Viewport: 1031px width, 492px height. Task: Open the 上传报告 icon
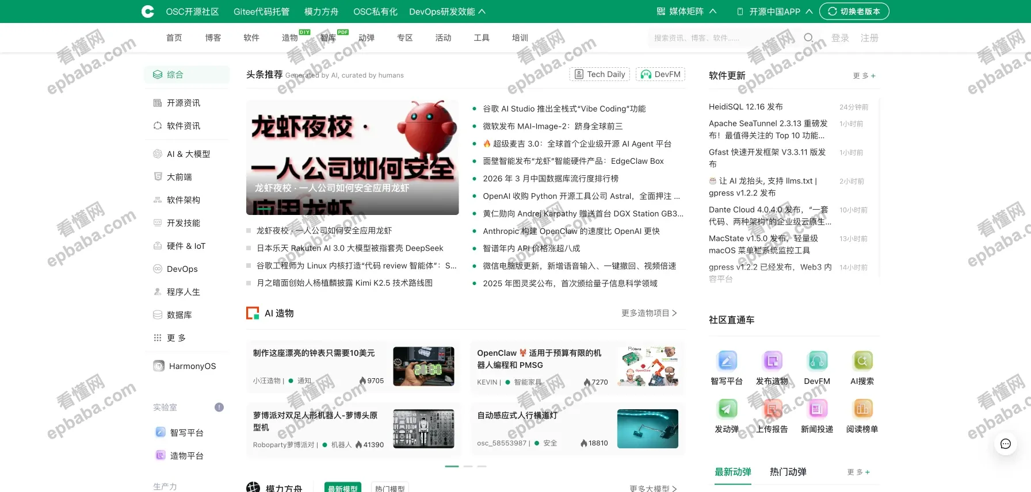[772, 409]
